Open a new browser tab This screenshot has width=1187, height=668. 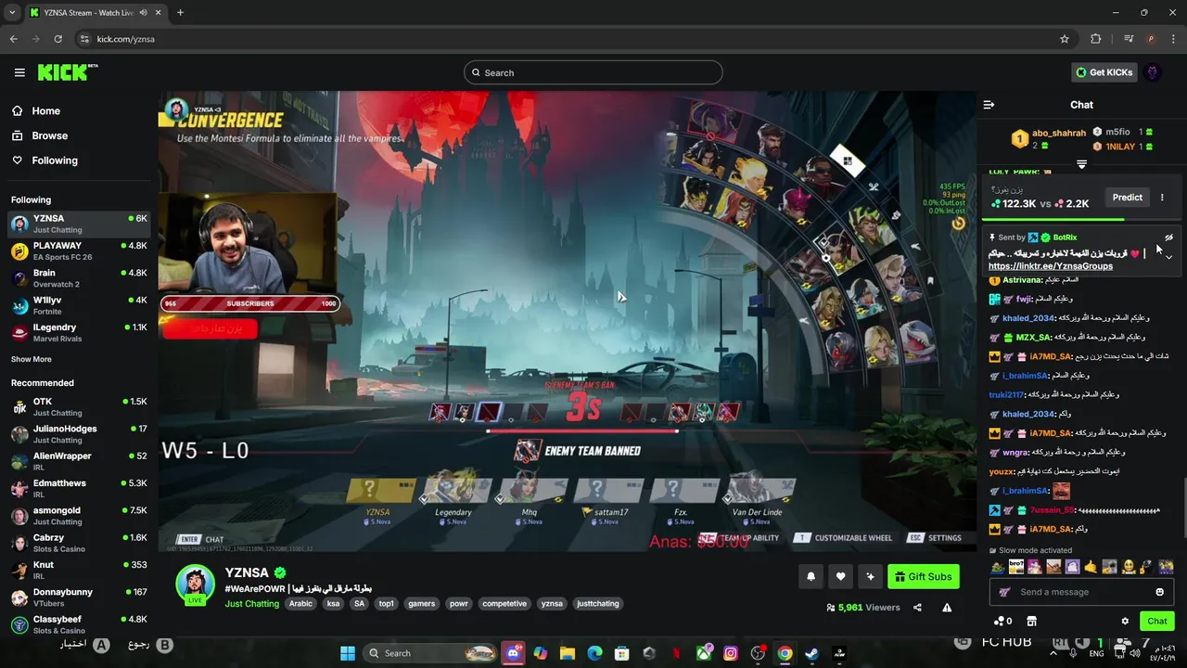180,13
